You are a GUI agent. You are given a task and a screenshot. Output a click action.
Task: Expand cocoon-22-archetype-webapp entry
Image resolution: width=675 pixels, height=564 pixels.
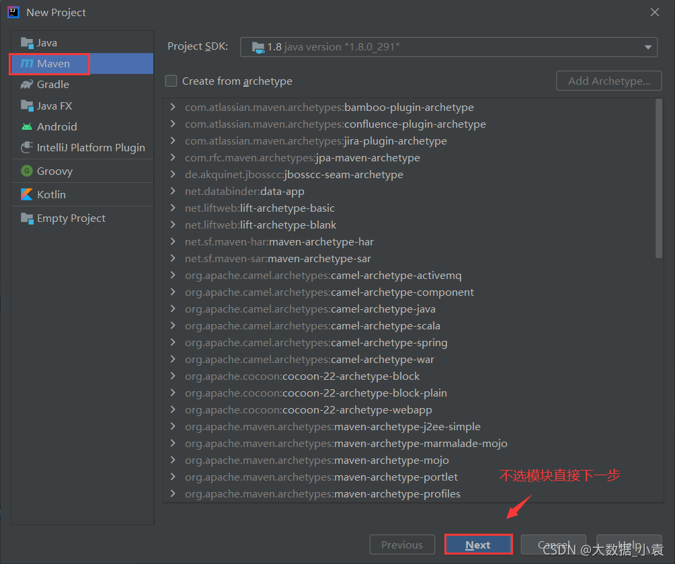(173, 409)
